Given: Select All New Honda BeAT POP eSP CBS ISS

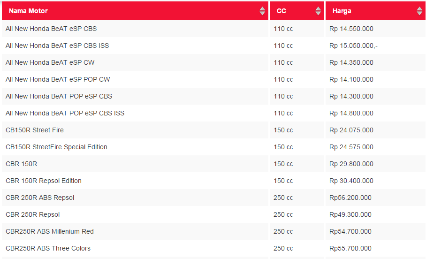Looking at the screenshot, I should point(65,113).
